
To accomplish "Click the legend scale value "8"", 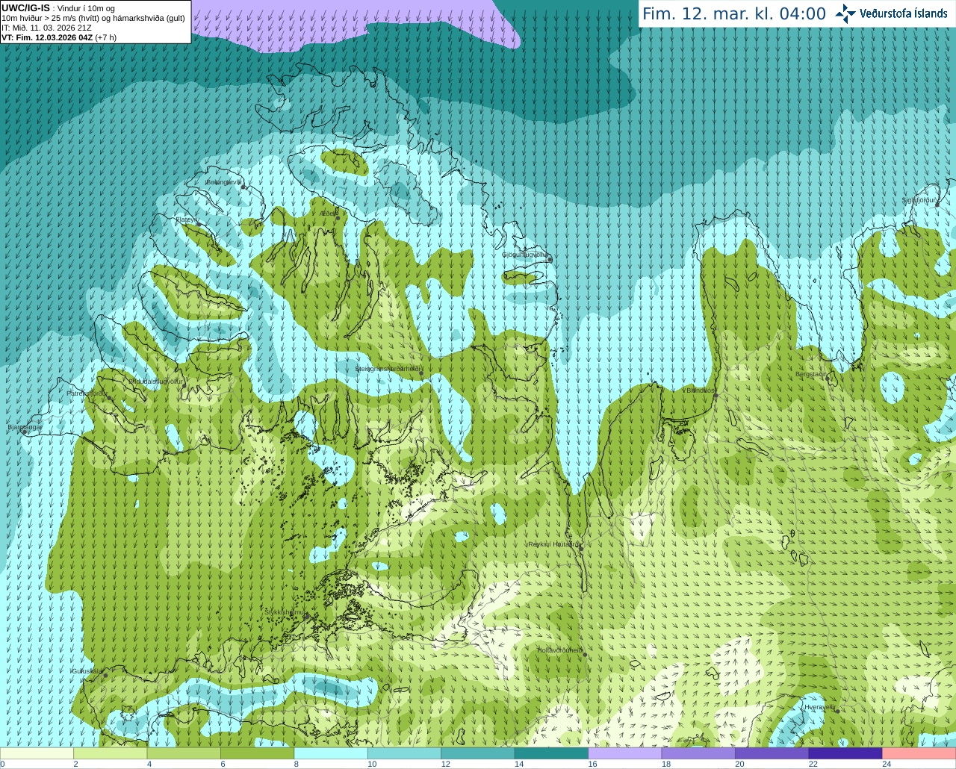I will [x=297, y=764].
